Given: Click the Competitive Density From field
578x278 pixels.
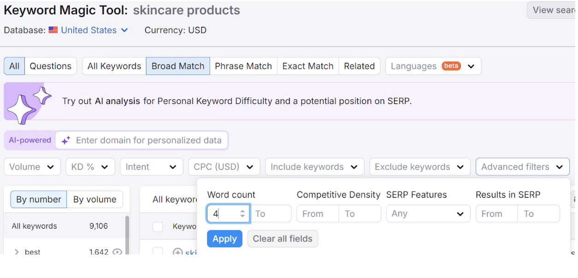Looking at the screenshot, I should tap(318, 214).
